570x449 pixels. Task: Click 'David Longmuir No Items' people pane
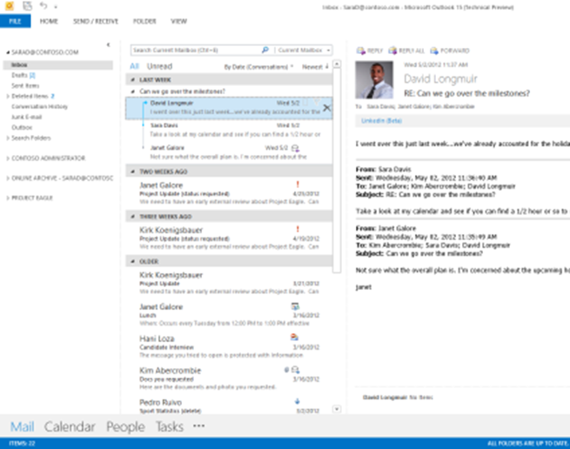click(x=398, y=398)
